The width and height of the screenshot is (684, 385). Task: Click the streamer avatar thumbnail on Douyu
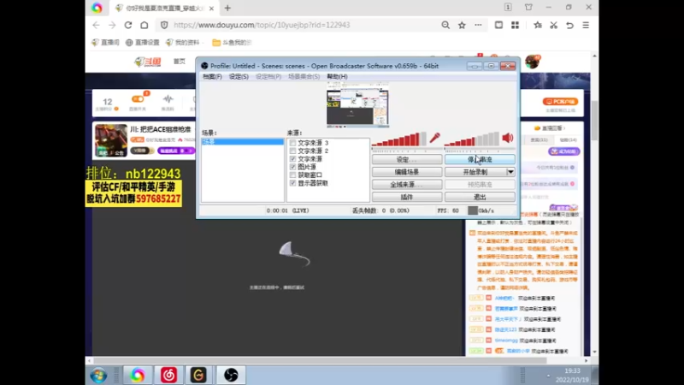(x=111, y=140)
